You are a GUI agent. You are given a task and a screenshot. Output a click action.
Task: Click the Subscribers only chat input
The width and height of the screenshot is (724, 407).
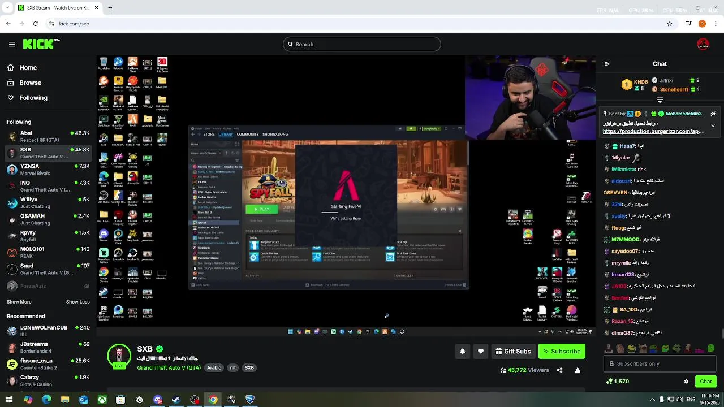(660, 363)
